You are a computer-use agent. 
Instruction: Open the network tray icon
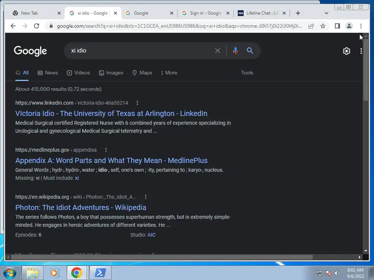pos(319,273)
